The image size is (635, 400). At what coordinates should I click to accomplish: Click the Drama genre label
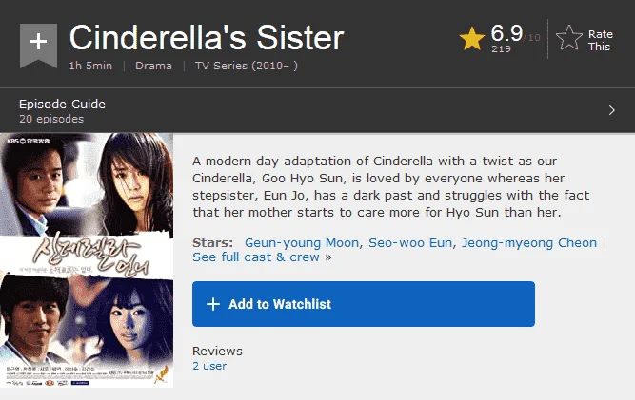pos(153,66)
